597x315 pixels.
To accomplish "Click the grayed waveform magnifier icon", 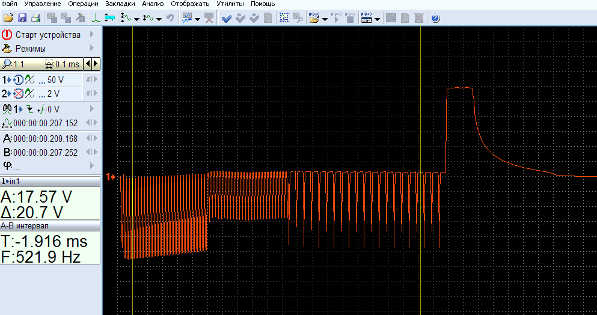I will pos(298,18).
